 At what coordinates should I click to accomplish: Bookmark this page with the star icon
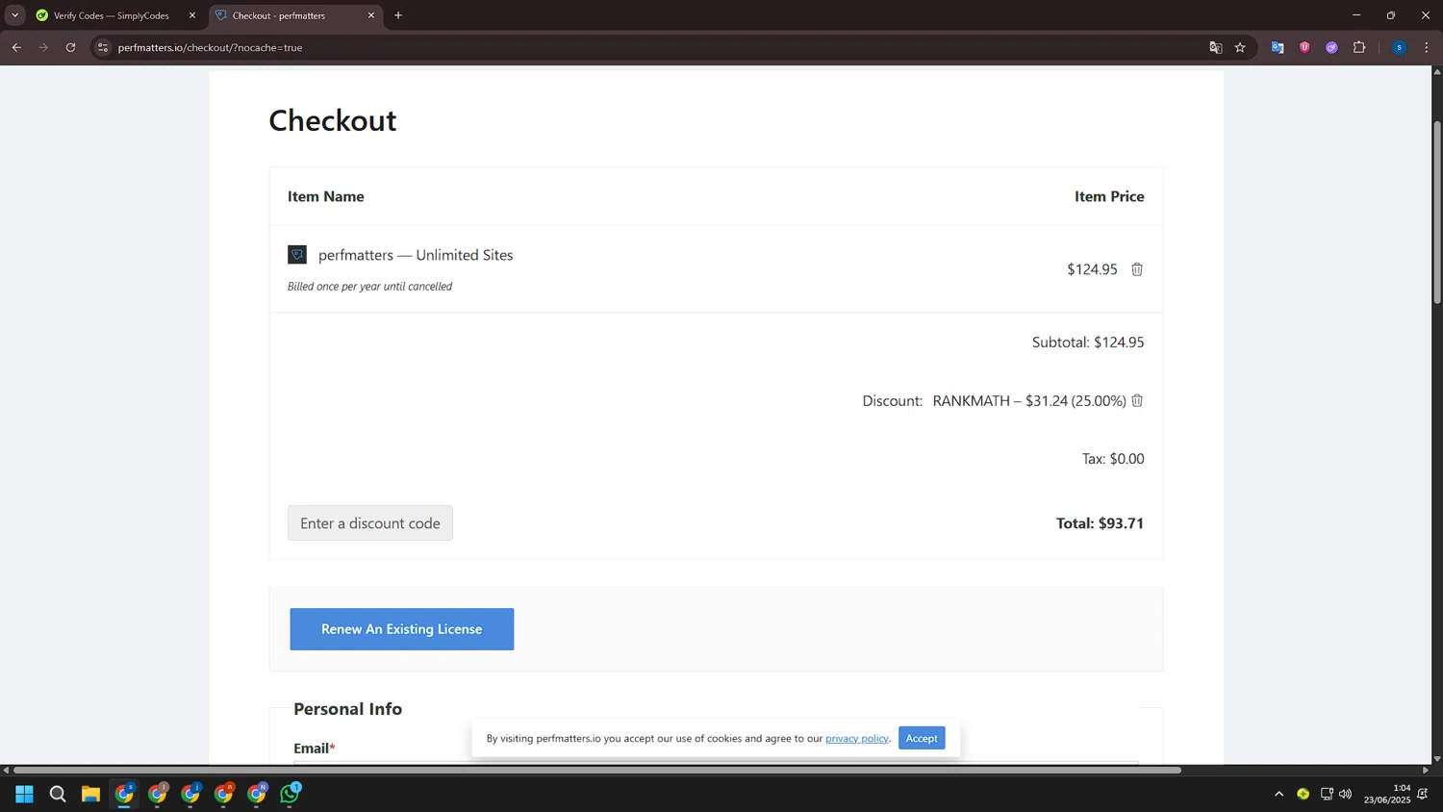[x=1240, y=47]
